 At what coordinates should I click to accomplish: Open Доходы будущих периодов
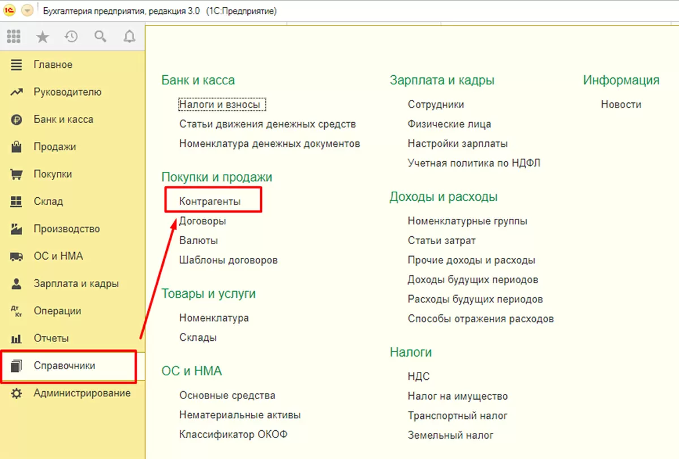point(473,279)
